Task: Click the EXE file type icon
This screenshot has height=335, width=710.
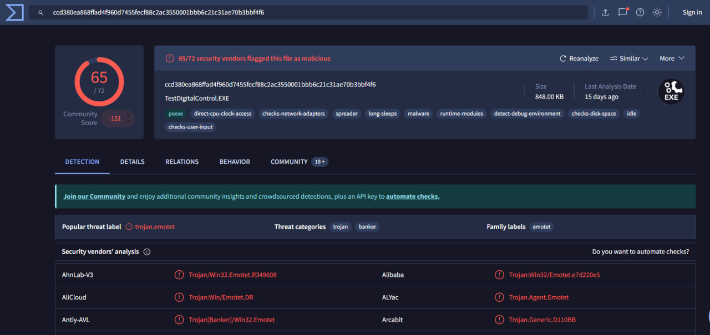Action: (671, 91)
